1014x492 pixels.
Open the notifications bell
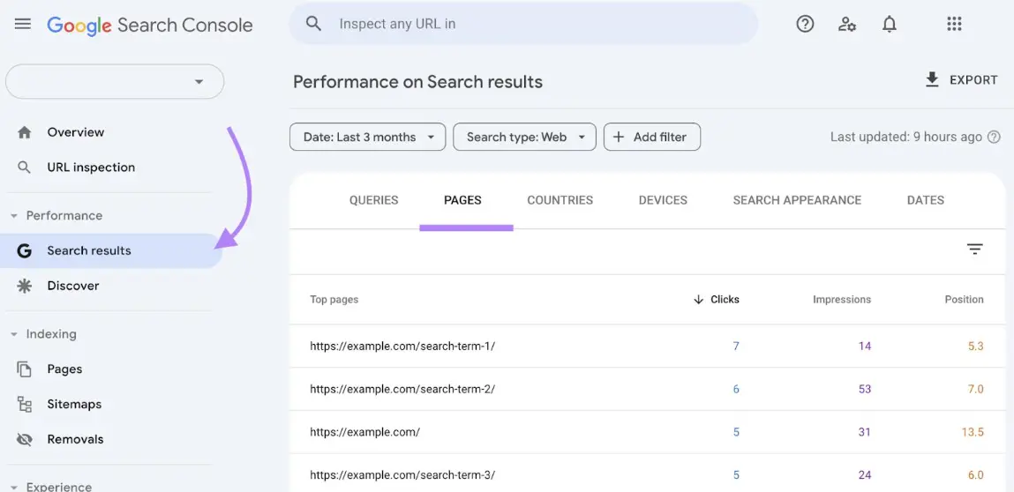point(890,24)
